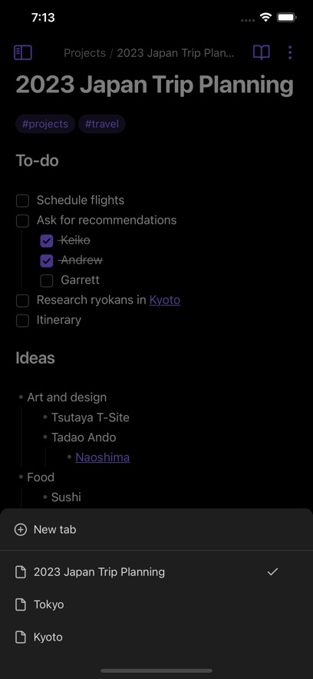
Task: Switch to the Tokyo tab
Action: click(x=156, y=604)
